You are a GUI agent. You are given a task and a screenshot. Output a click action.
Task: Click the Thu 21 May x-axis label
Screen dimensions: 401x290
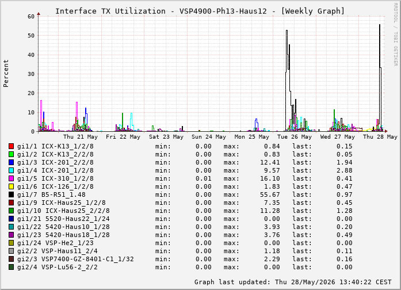[81, 137]
